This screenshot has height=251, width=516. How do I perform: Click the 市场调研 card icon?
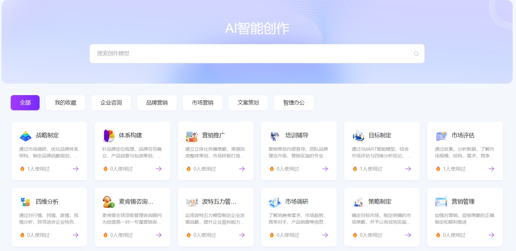pyautogui.click(x=275, y=202)
